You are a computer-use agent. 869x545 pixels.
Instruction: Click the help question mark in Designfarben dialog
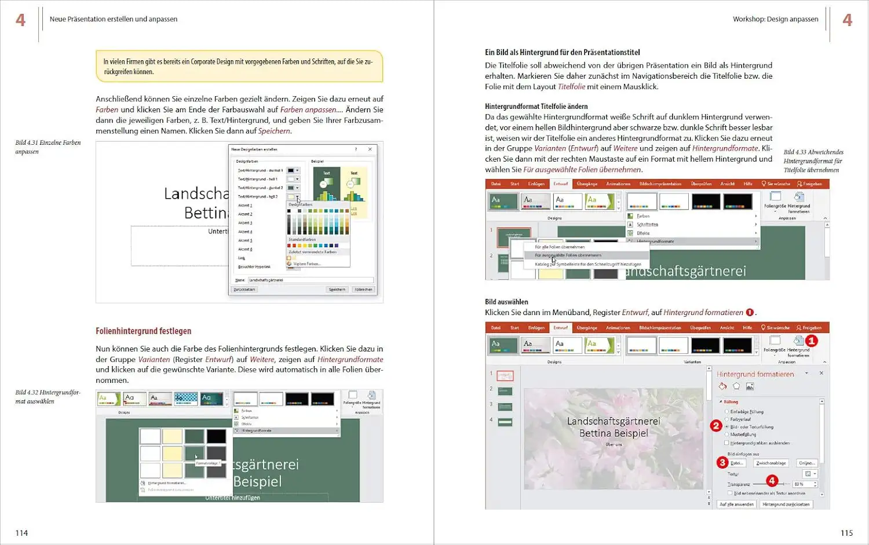click(x=356, y=149)
